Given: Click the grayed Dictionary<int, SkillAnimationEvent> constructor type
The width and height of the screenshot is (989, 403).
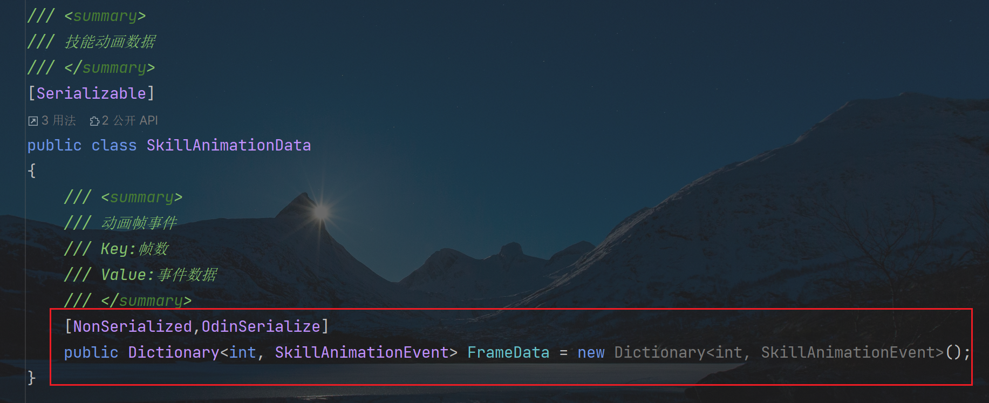Looking at the screenshot, I should (x=779, y=352).
